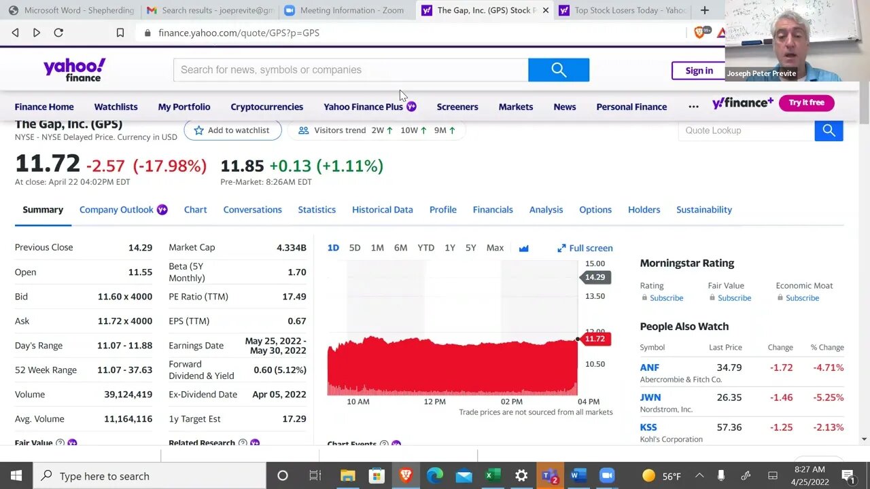Open Mail app taskbar icon
The height and width of the screenshot is (489, 870).
point(464,476)
